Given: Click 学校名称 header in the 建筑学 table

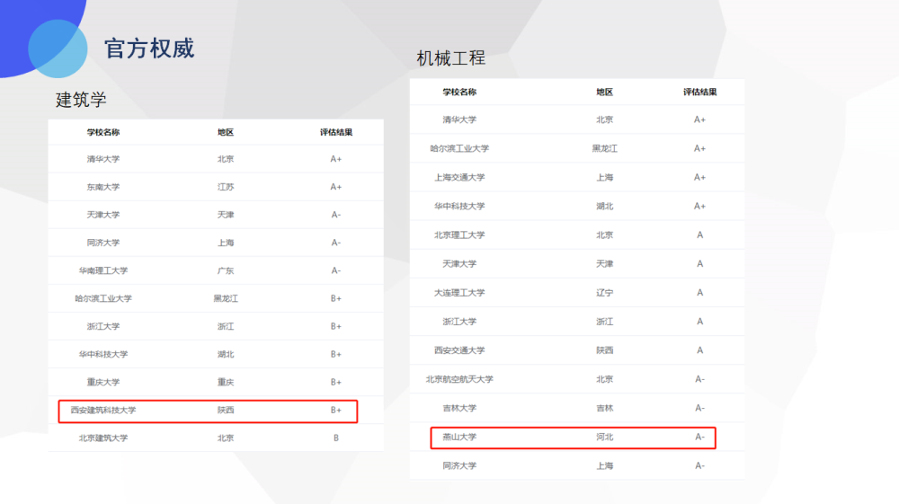Looking at the screenshot, I should click(103, 132).
